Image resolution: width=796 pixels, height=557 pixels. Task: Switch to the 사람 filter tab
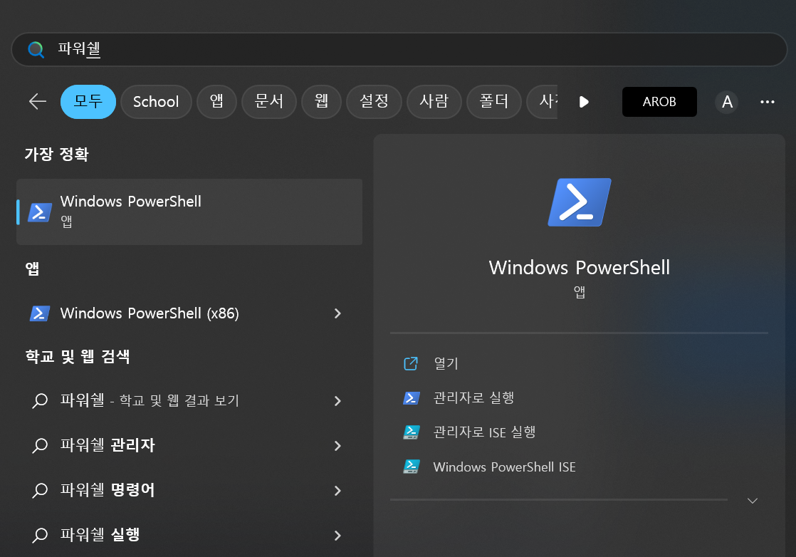click(x=434, y=102)
